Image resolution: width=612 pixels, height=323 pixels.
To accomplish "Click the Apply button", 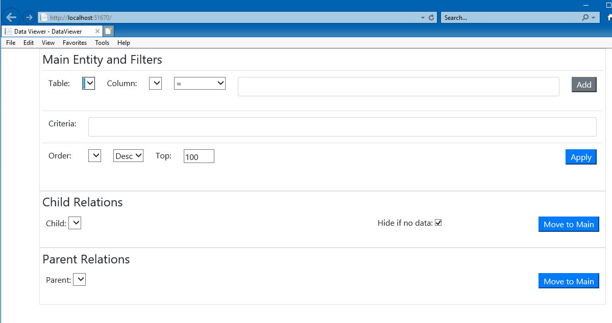I will coord(580,157).
